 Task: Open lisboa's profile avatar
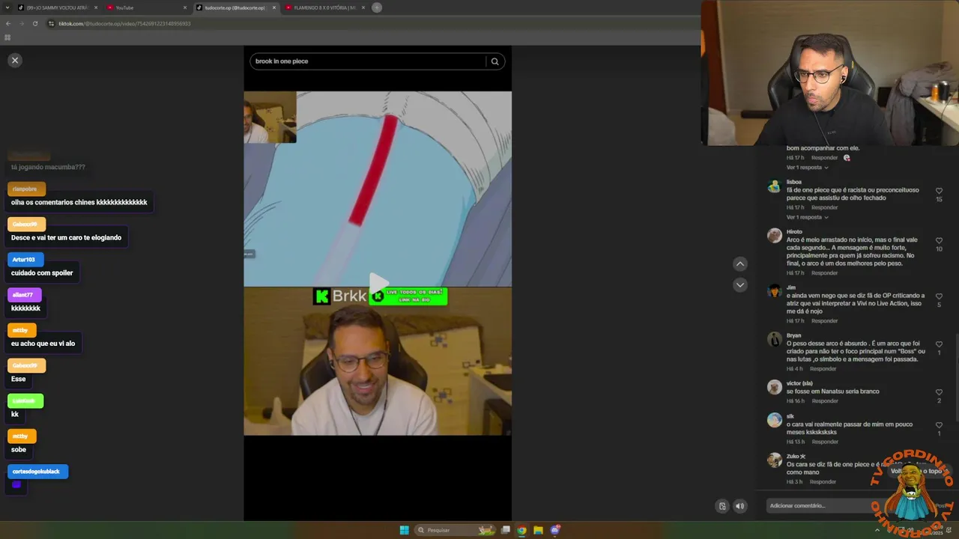click(x=775, y=186)
